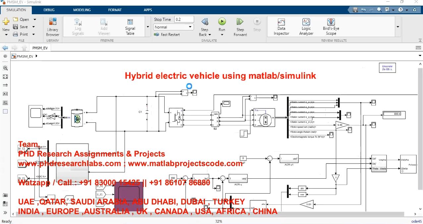The width and height of the screenshot is (423, 224).
Task: Expand the left palette with double chevron
Action: (x=5, y=212)
